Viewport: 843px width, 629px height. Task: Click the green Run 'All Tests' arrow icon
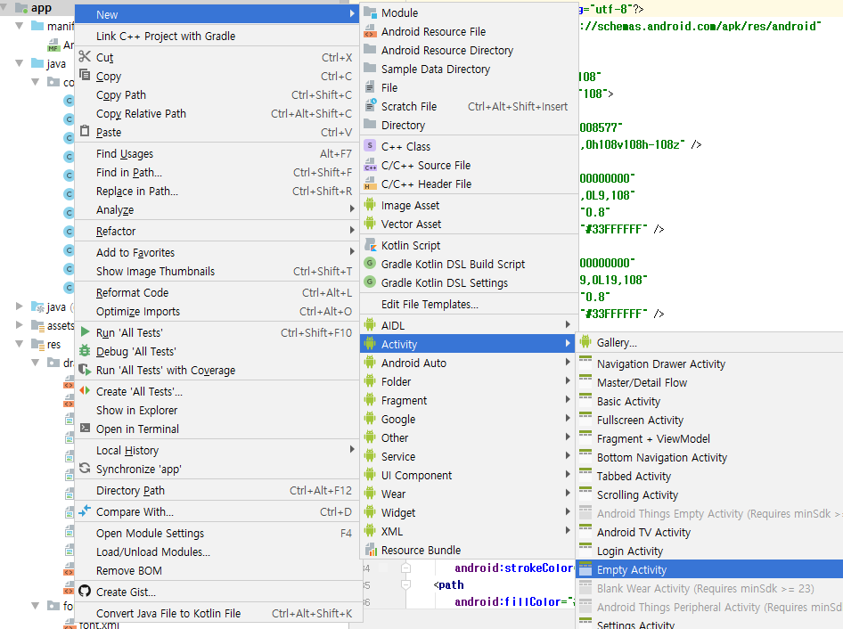(x=85, y=331)
